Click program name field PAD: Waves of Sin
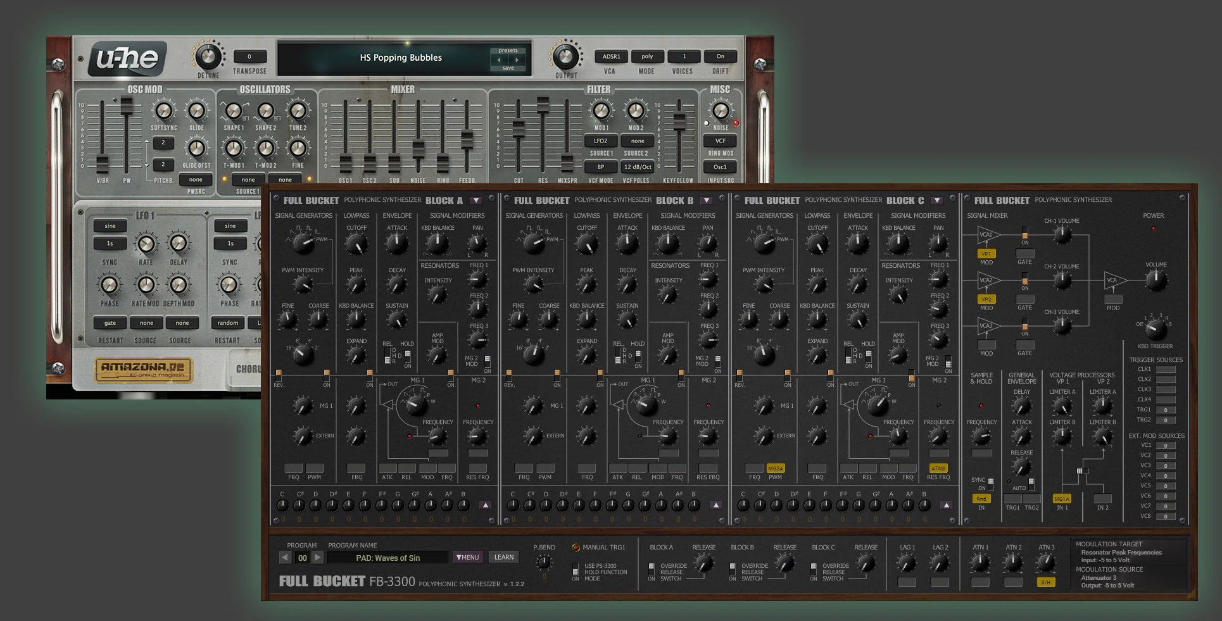1222x621 pixels. point(387,558)
